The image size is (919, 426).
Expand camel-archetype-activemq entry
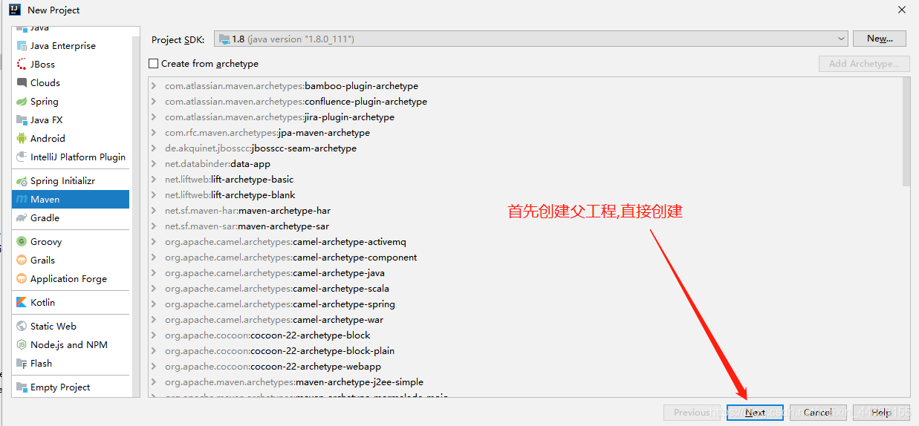click(154, 242)
